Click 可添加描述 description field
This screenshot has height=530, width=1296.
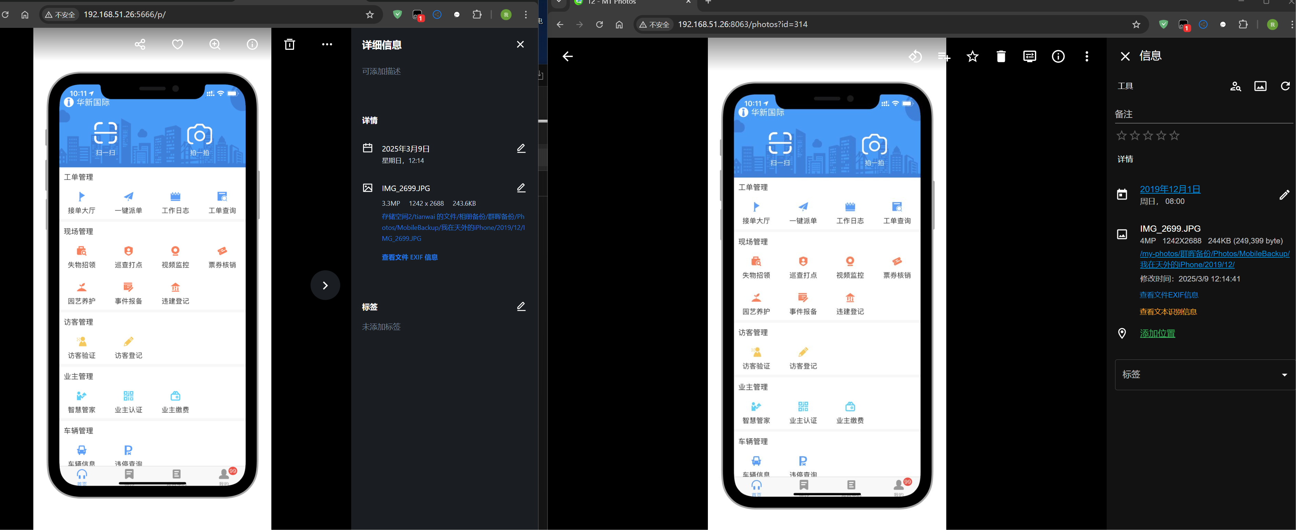pyautogui.click(x=381, y=71)
